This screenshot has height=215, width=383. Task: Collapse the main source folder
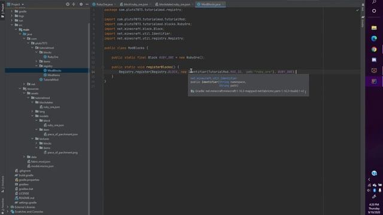pos(16,29)
